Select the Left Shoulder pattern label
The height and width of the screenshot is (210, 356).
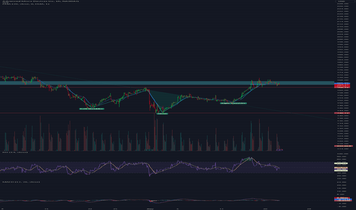92,109
